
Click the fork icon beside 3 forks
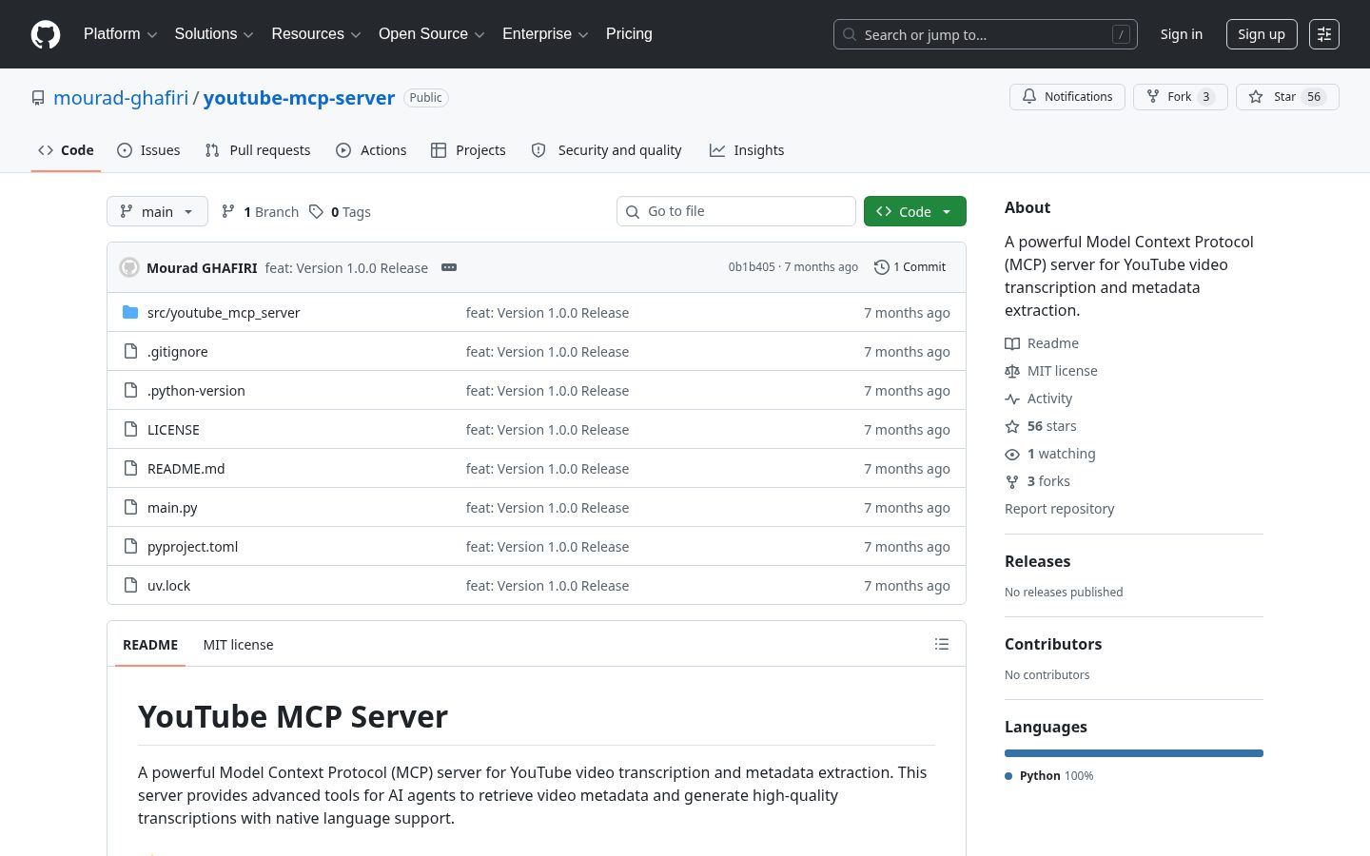(1012, 482)
